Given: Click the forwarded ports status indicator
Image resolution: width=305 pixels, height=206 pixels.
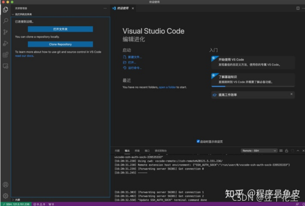Looking at the screenshot, I should coord(51,204).
